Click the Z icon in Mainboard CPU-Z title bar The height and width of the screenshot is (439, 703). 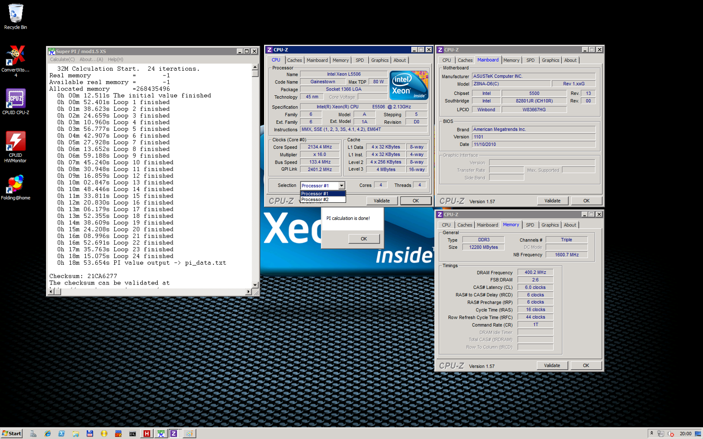[x=440, y=50]
